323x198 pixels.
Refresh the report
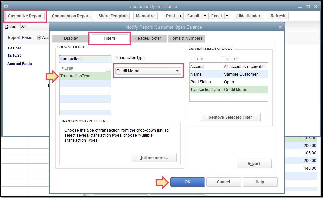278,16
